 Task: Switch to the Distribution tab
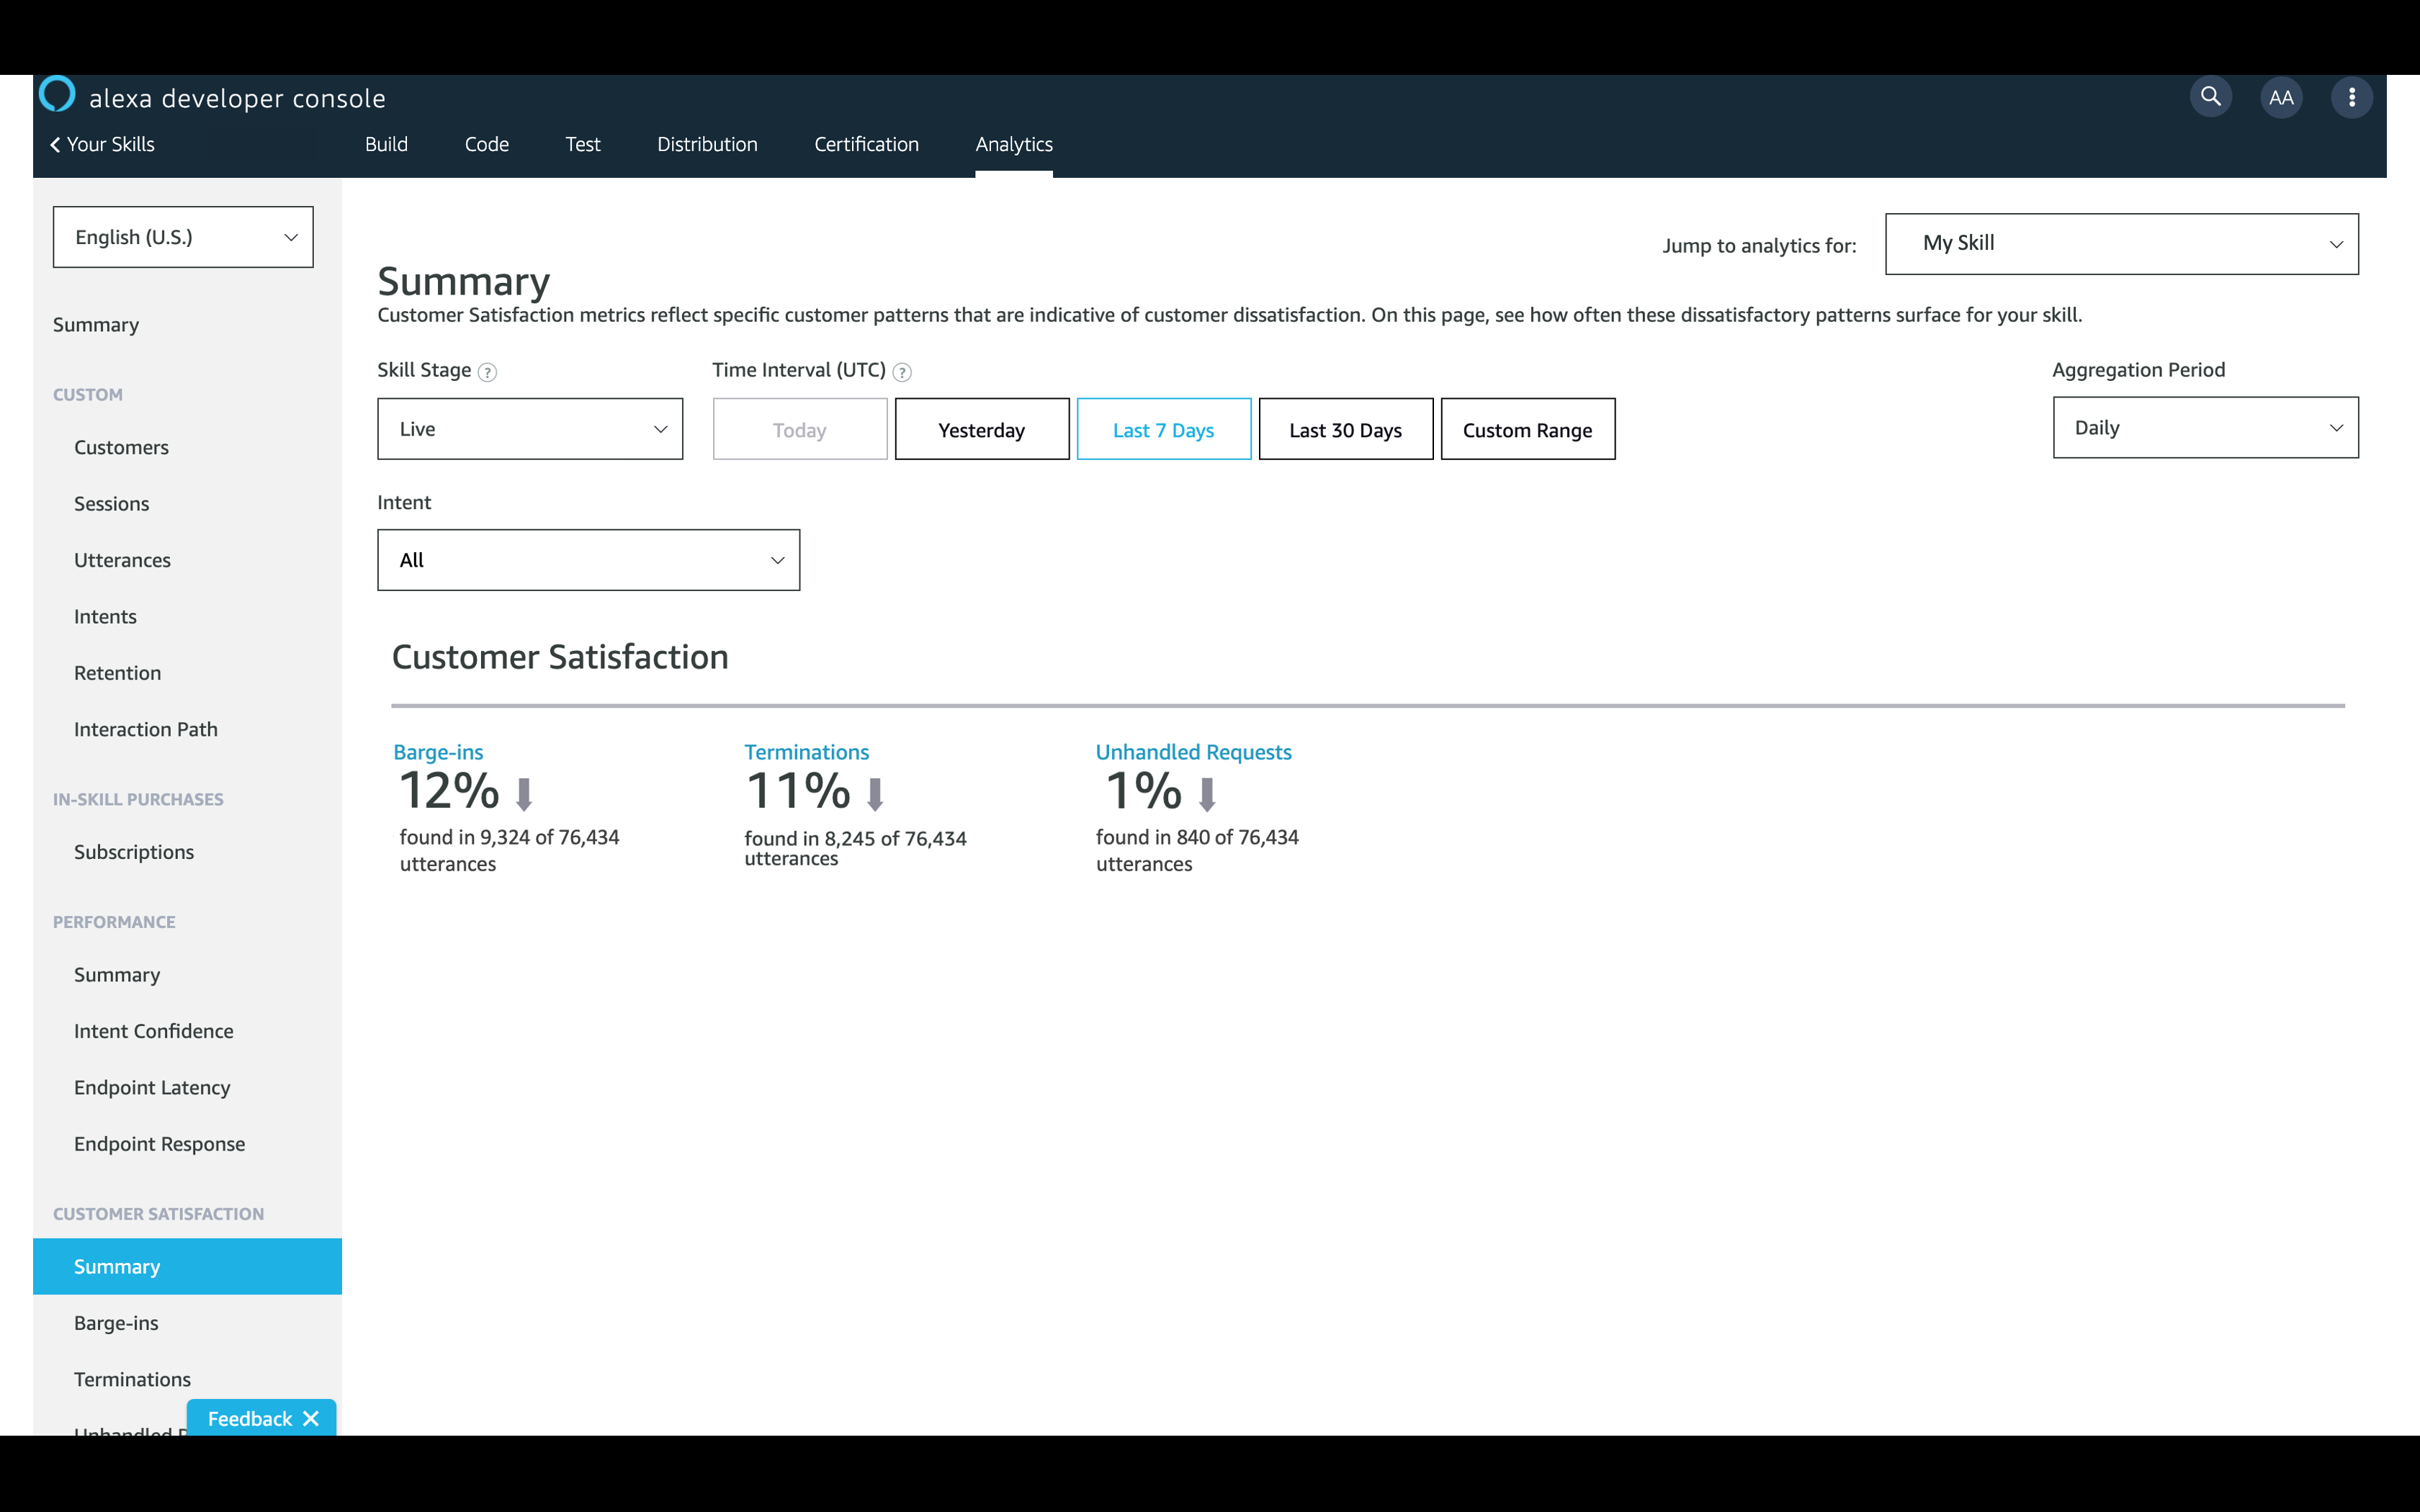707,144
